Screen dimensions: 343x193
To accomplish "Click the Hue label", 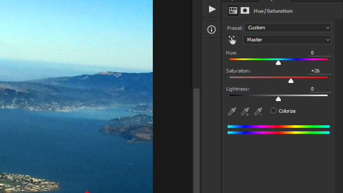I will (231, 53).
